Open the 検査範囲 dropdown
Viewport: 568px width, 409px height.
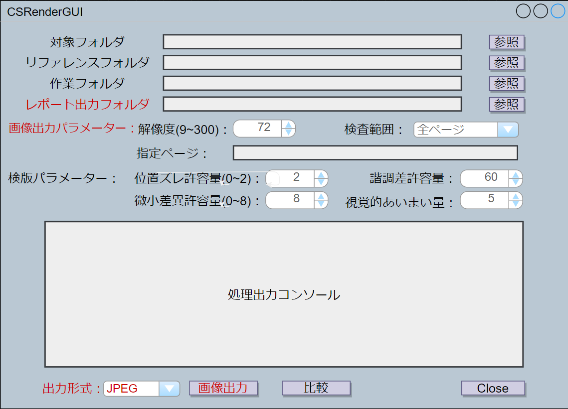(509, 129)
